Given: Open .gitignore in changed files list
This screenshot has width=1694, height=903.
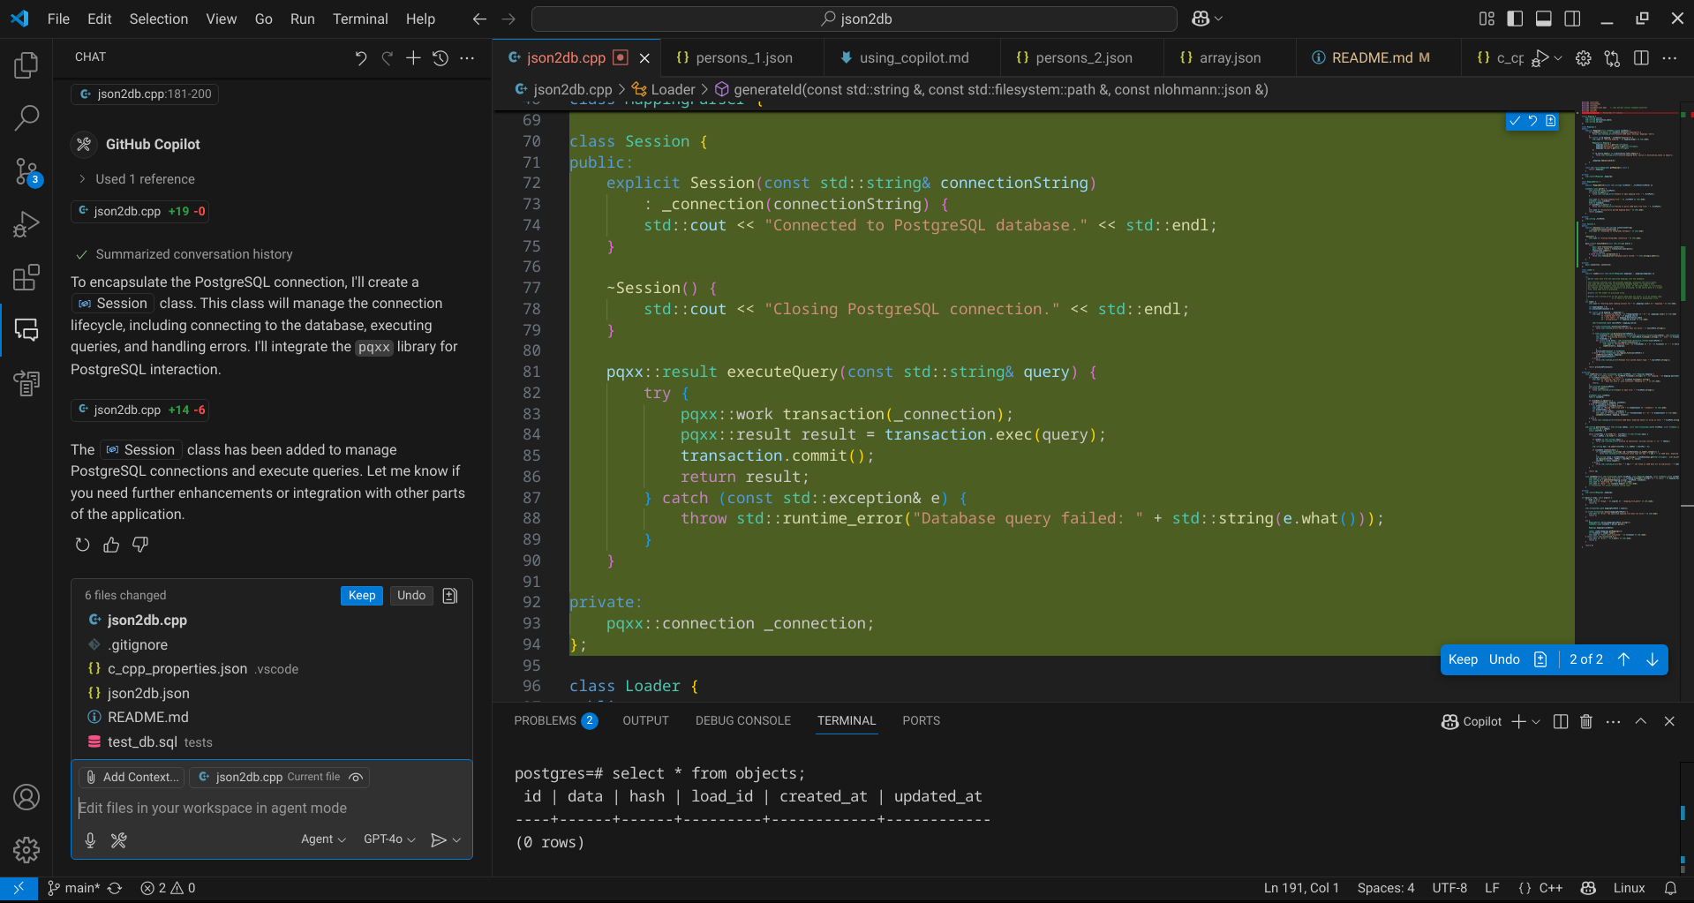Looking at the screenshot, I should coord(272,645).
